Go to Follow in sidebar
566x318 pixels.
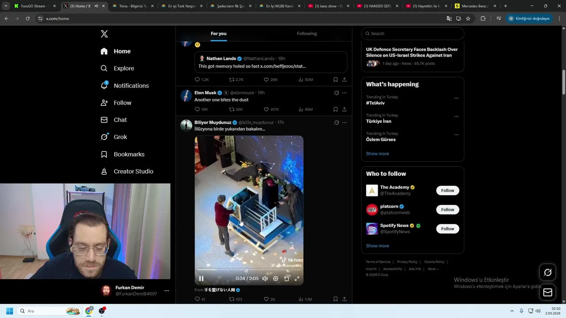tap(116, 103)
